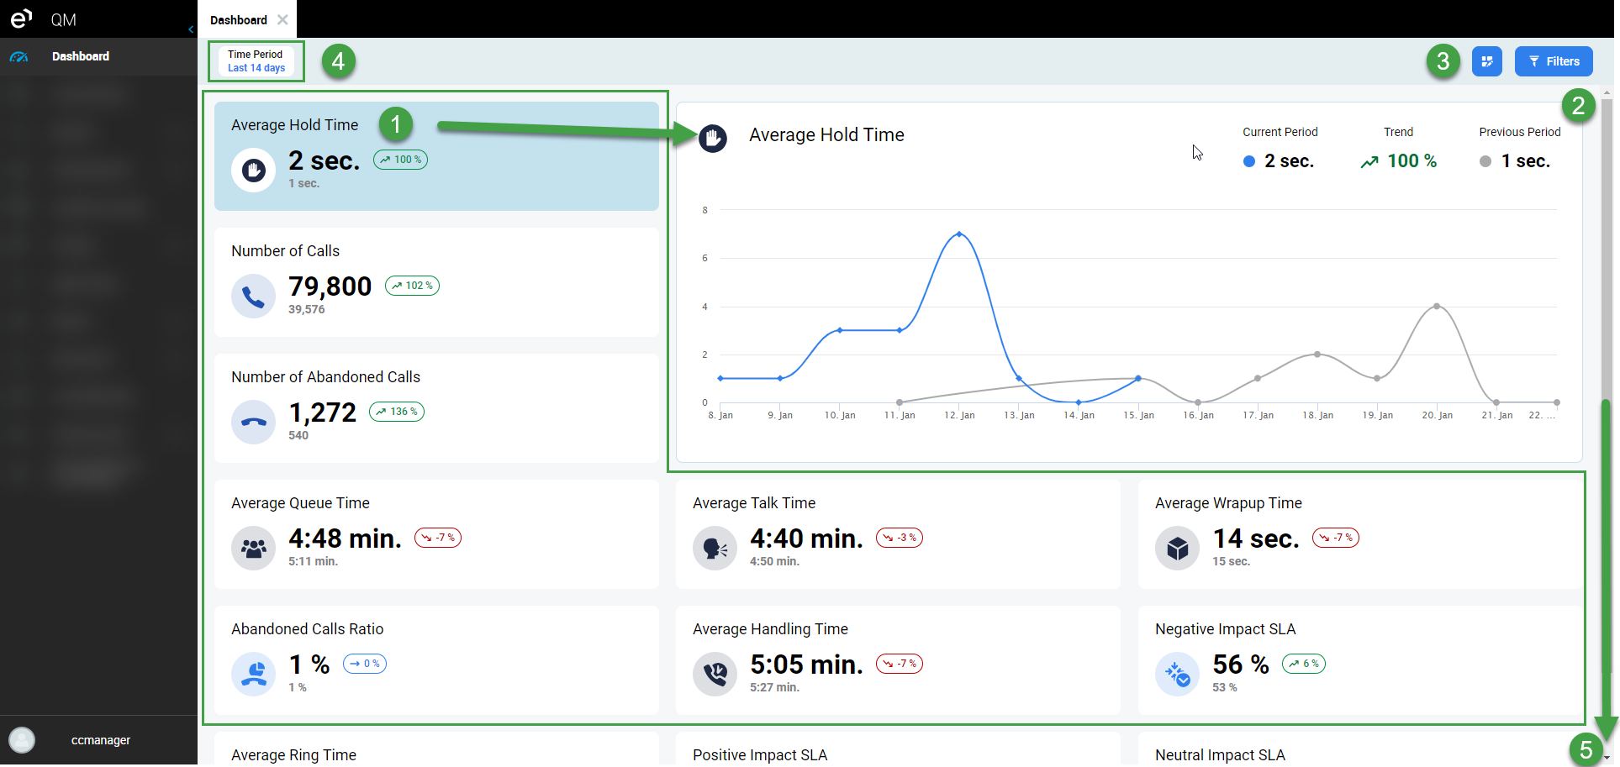Click the peak data point on the hold time chart
1620x767 pixels.
[959, 234]
